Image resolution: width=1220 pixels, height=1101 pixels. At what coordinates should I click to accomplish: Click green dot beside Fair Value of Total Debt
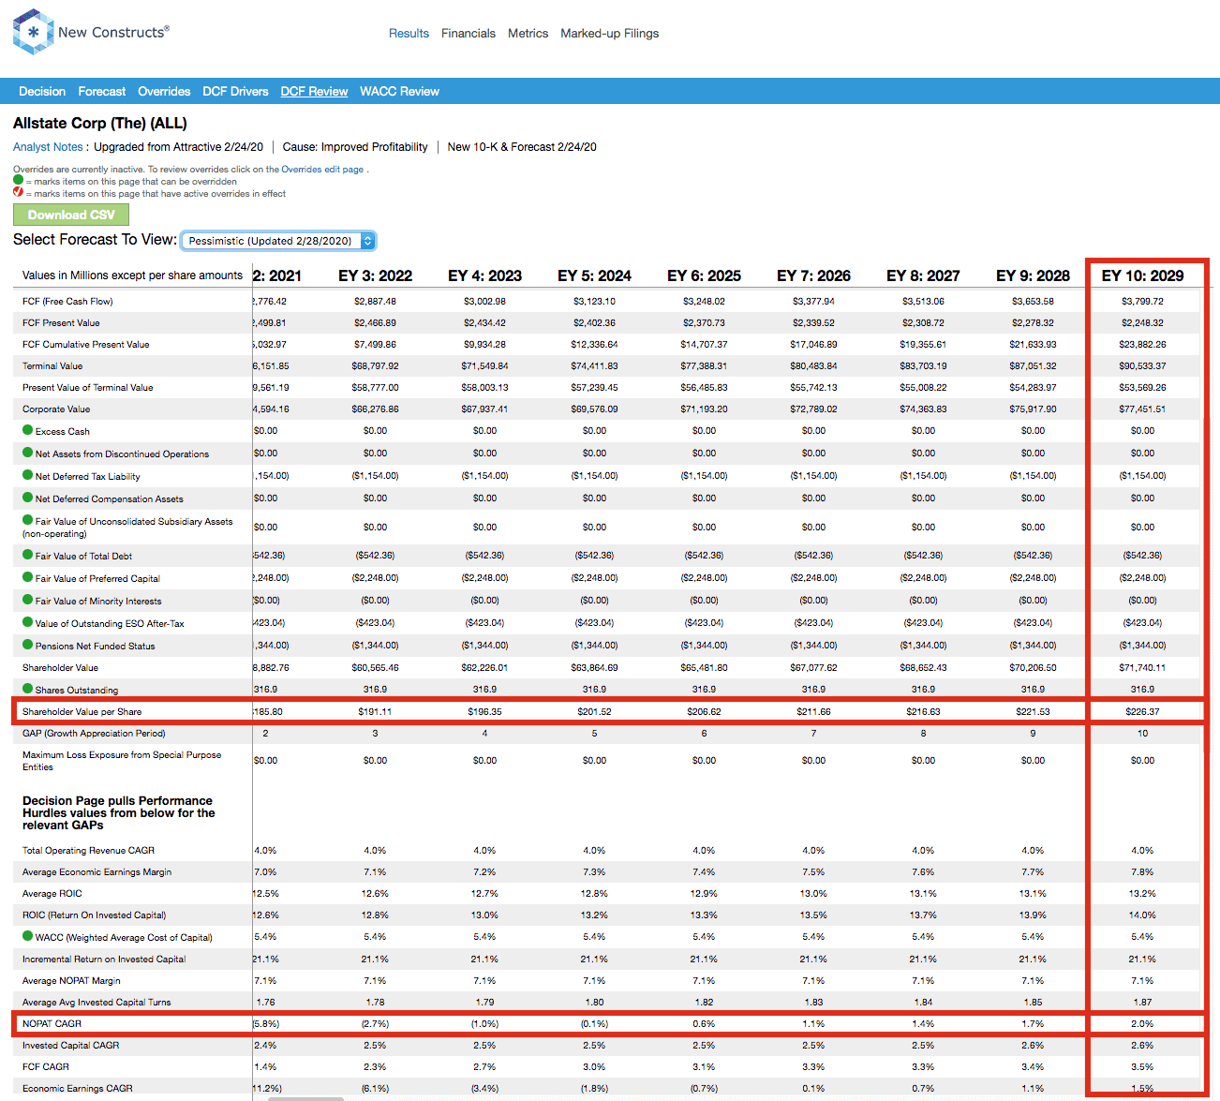coord(28,555)
